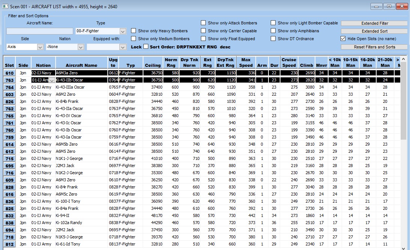Image resolution: width=410 pixels, height=250 pixels.
Task: Sort by the Slot column header
Action: pyautogui.click(x=9, y=62)
